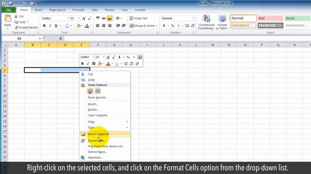Open ribbon font size dropdown

79,18
